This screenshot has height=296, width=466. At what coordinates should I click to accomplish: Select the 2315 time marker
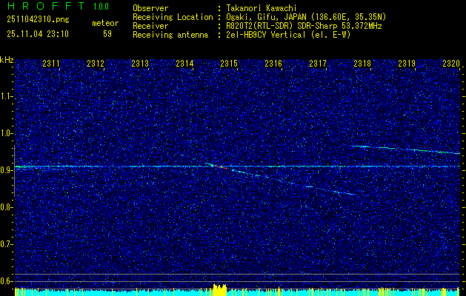coord(229,64)
